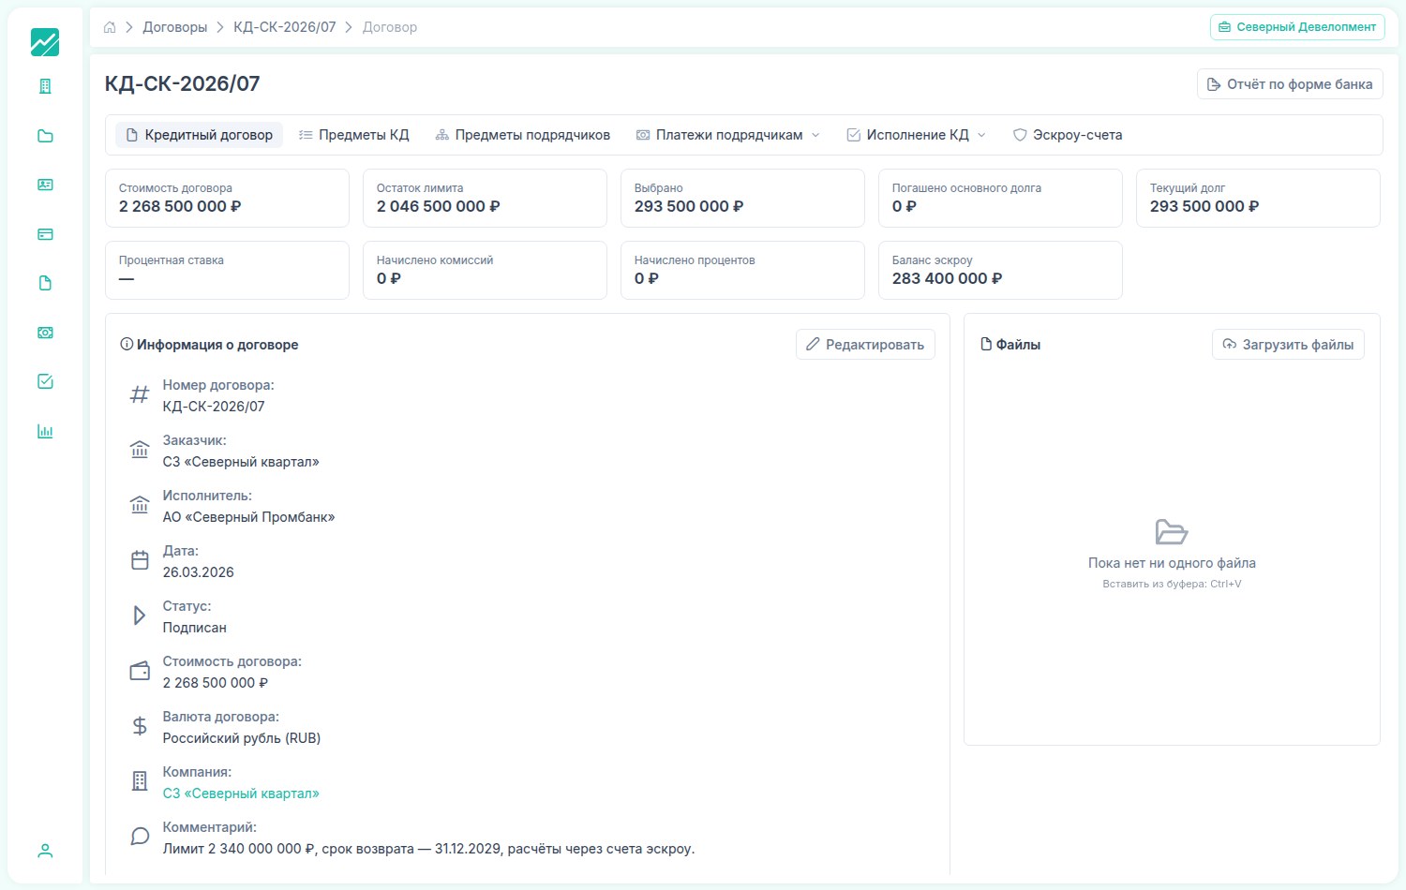Viewport: 1406px width, 890px height.
Task: Click the date value 26.03.2026
Action: pyautogui.click(x=199, y=572)
